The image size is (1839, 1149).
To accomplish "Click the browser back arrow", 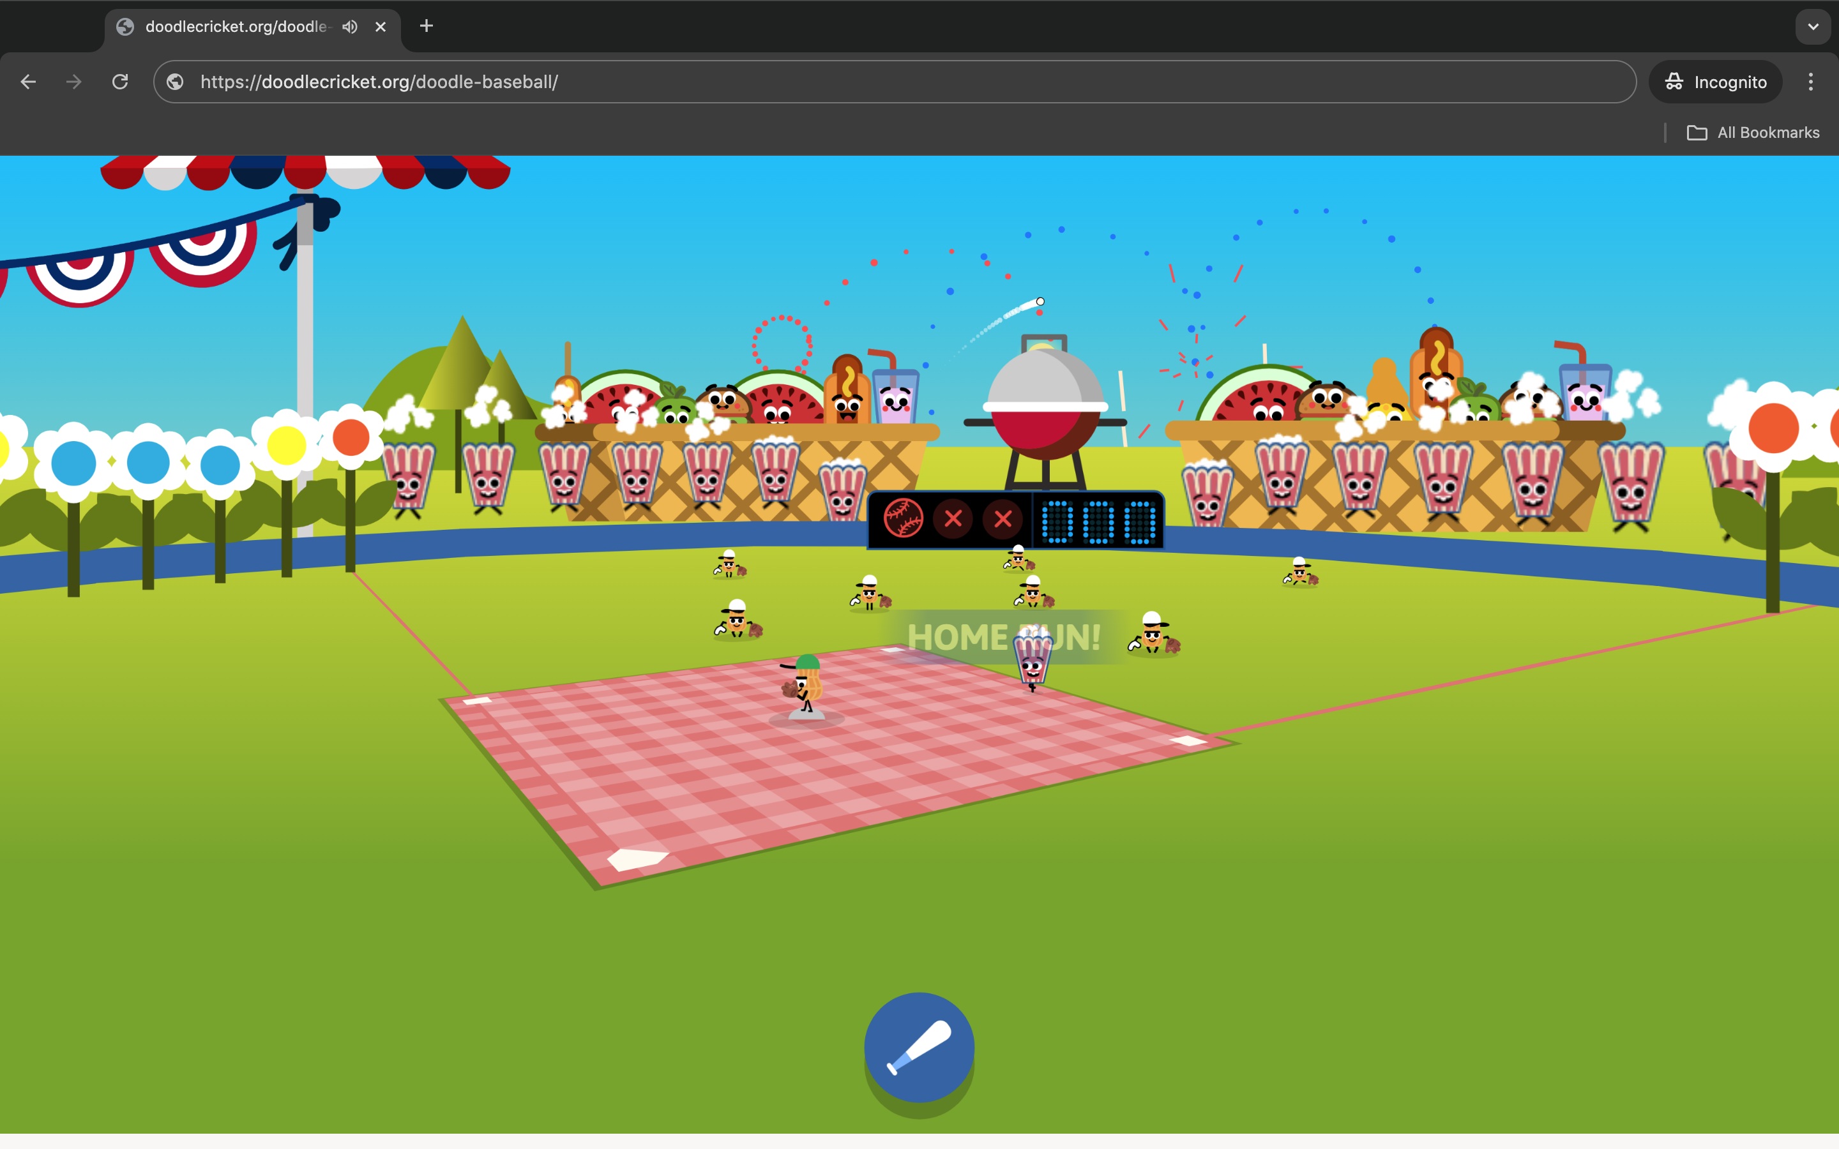I will point(29,82).
